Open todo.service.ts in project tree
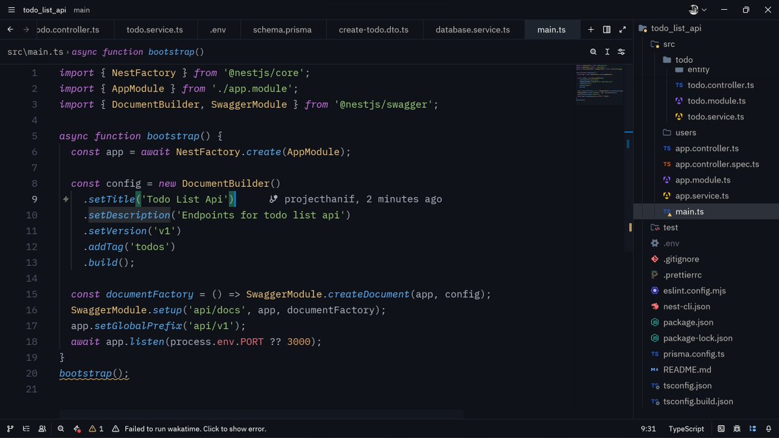The width and height of the screenshot is (779, 438). [706, 117]
